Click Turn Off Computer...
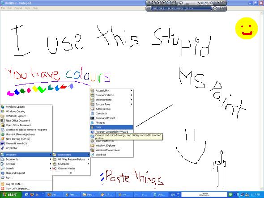Screen dimensions: 264x198 [x=26, y=189]
